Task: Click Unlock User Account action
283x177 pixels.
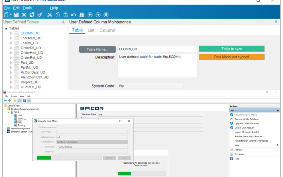Action: (x=244, y=128)
